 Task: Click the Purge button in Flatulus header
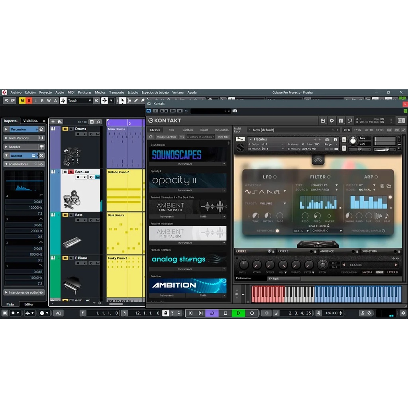click(x=328, y=144)
